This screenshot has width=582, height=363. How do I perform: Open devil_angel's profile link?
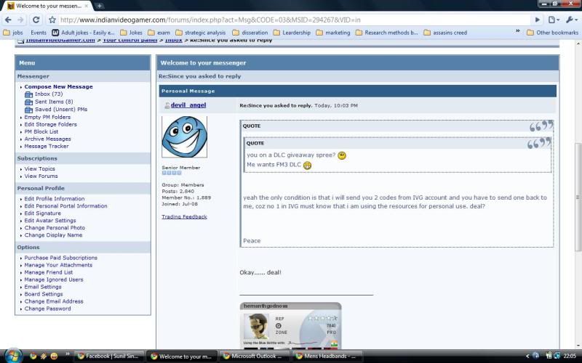tap(188, 105)
